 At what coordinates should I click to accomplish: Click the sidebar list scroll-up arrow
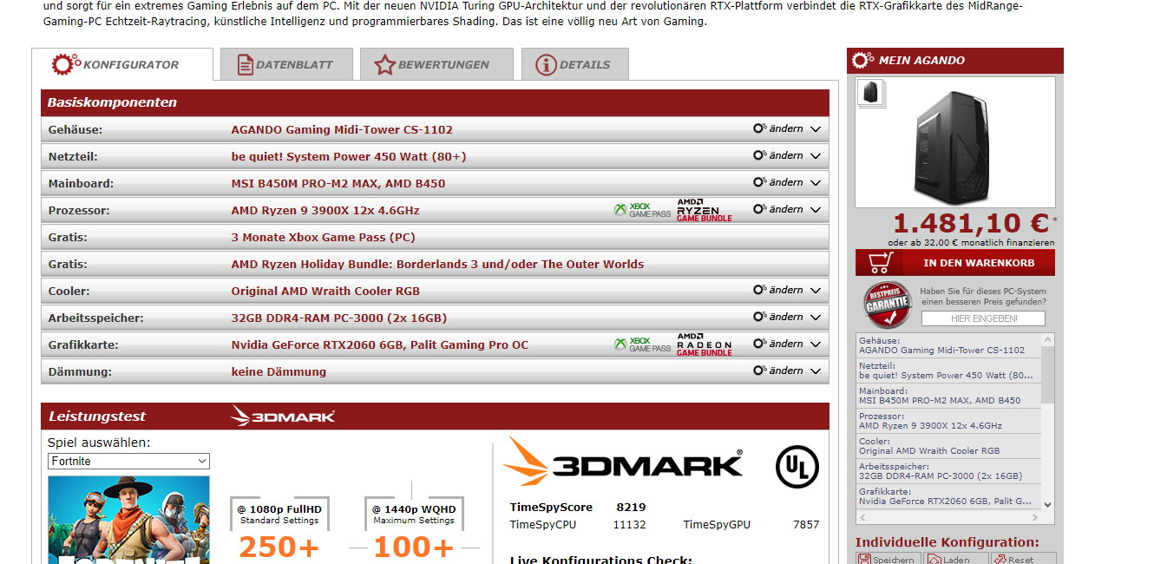pyautogui.click(x=1047, y=340)
